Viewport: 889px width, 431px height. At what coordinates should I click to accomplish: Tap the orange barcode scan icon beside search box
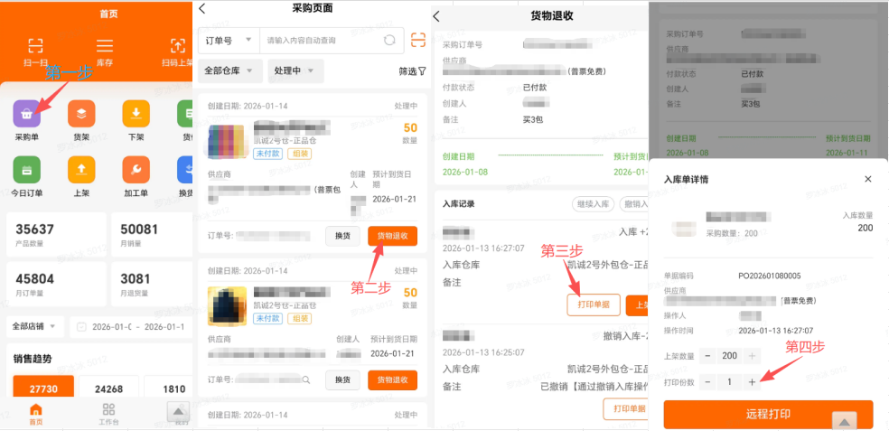point(417,40)
